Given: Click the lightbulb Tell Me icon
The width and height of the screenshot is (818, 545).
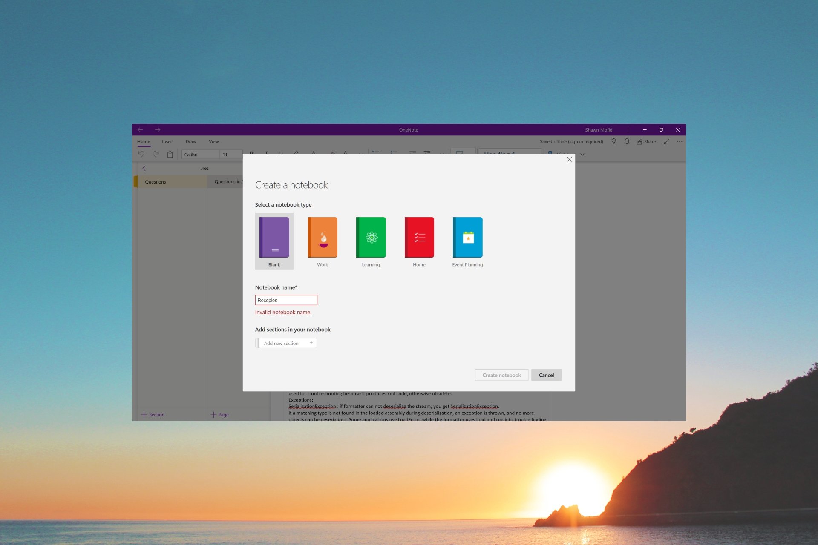Looking at the screenshot, I should [613, 141].
